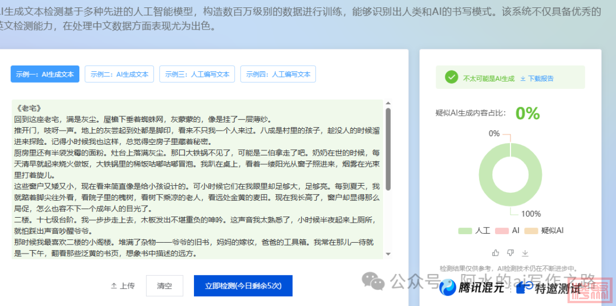The image size is (616, 306).
Task: Click the download icon beside the thumbs icons
Action: coord(525,253)
